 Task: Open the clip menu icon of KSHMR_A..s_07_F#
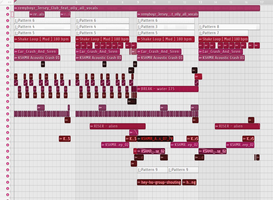tap(139, 139)
